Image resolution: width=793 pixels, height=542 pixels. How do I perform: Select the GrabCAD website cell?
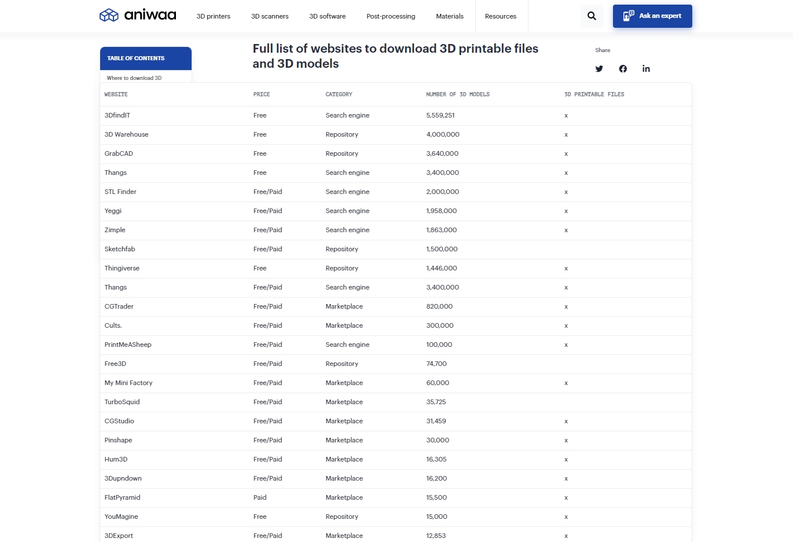[x=119, y=153]
